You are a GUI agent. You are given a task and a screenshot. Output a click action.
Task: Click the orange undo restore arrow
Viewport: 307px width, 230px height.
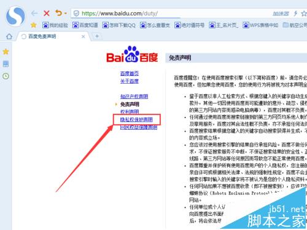pos(58,13)
